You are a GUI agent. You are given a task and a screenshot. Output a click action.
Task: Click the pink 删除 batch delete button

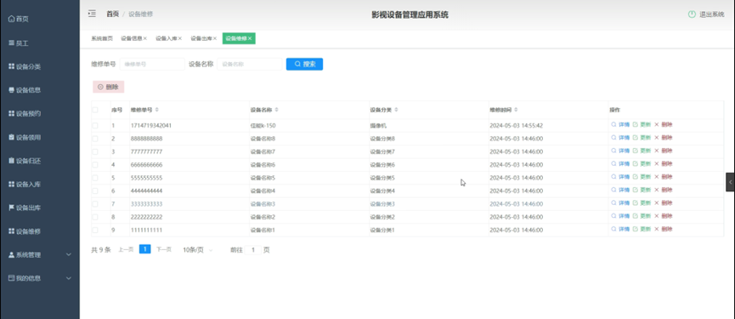coord(108,87)
